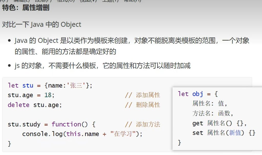Click the get 属性名() {} line
The image size is (262, 155).
coord(220,123)
